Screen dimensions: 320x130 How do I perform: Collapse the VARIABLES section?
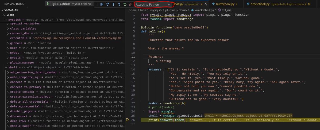(2, 10)
